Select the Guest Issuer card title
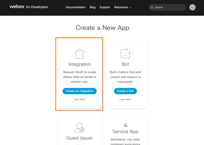This screenshot has height=145, width=204. (x=79, y=138)
